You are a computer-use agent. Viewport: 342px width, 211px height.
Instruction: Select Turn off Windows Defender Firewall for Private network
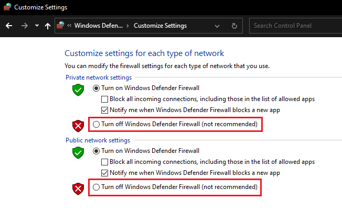(x=96, y=125)
